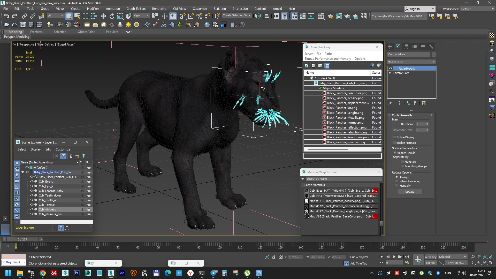Expand the Editable Poly stack entry
The height and width of the screenshot is (279, 496).
coord(390,73)
